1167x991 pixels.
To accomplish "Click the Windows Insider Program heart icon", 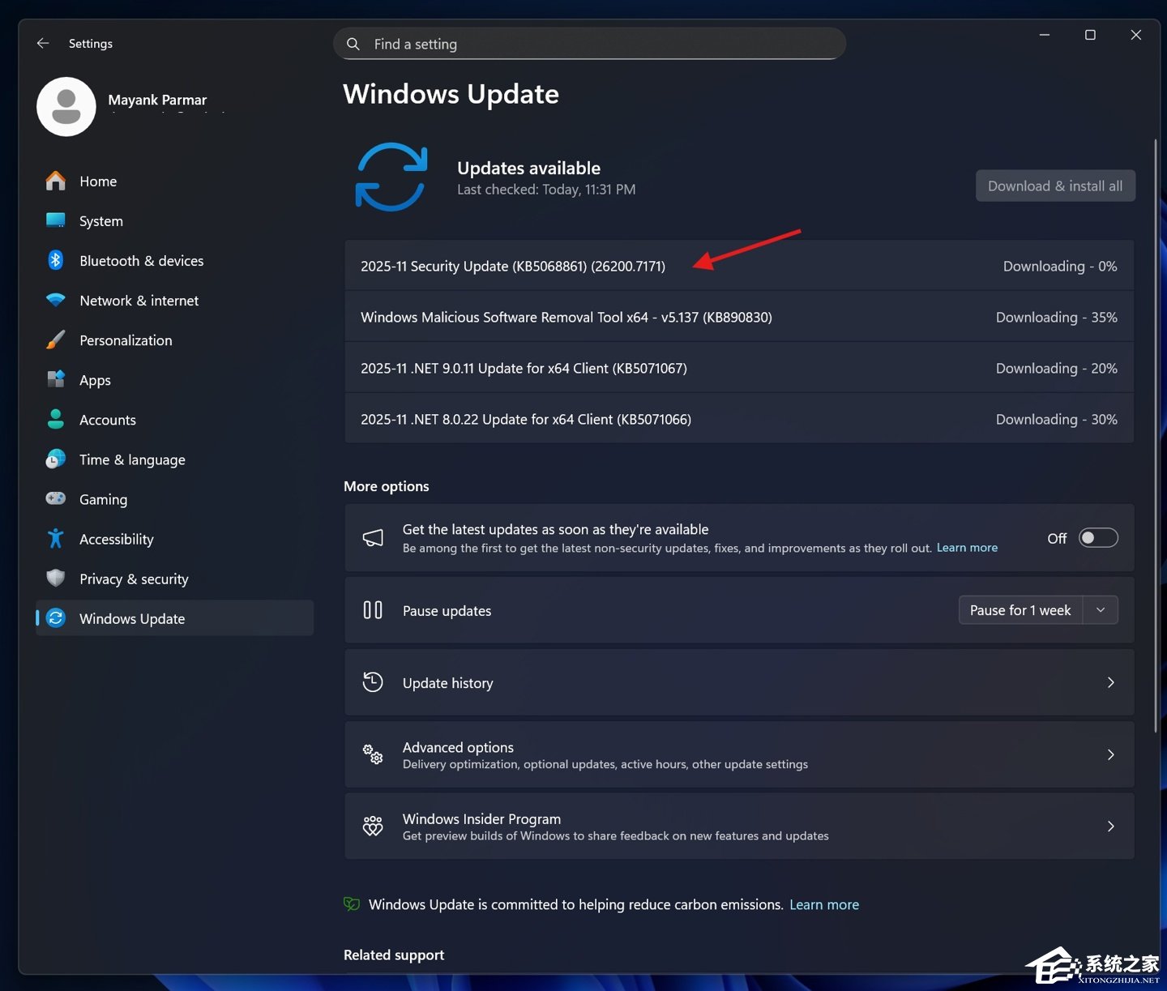I will click(x=373, y=826).
